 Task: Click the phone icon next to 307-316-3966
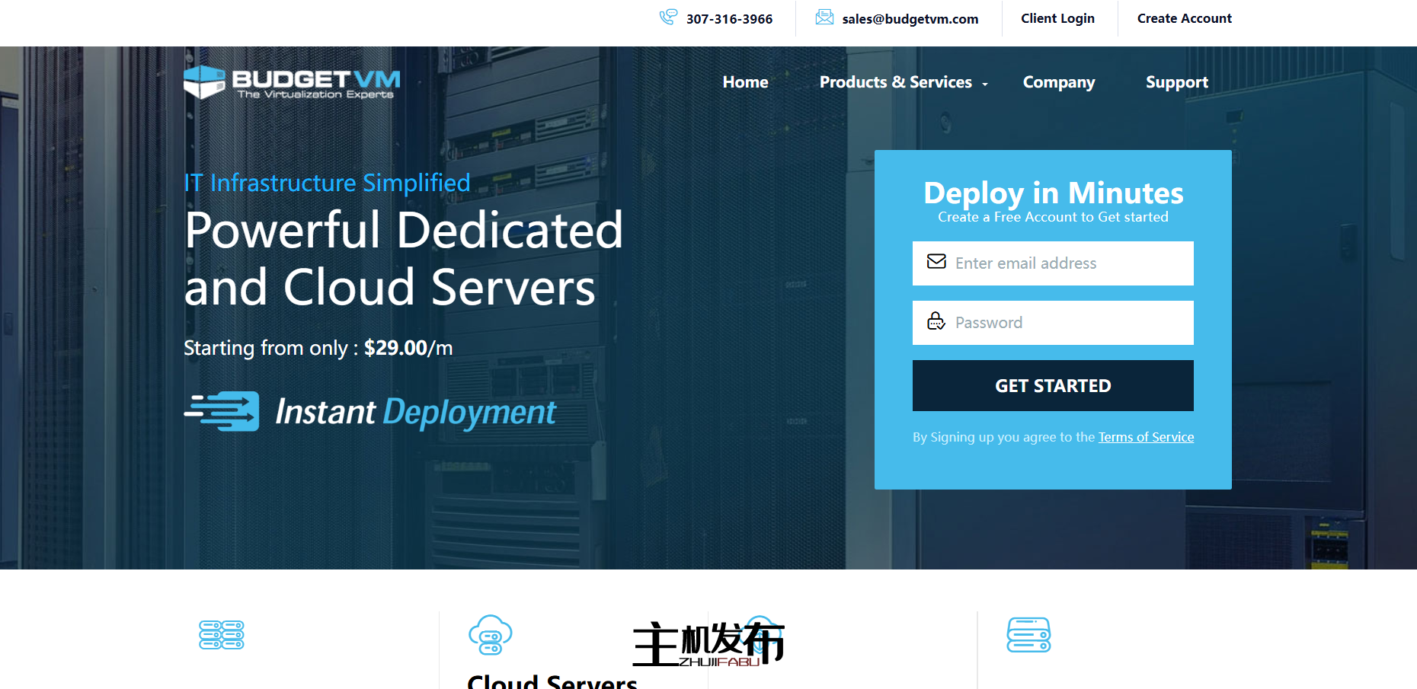668,17
